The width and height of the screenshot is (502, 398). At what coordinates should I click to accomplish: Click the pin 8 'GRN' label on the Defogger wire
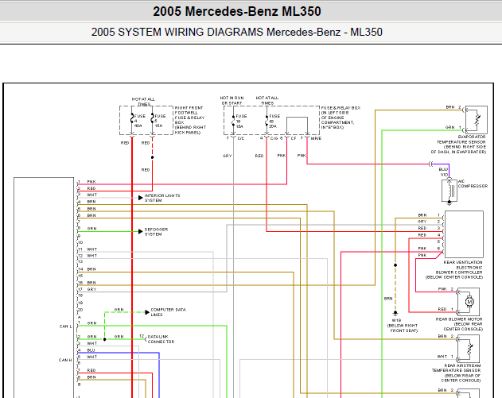(91, 229)
